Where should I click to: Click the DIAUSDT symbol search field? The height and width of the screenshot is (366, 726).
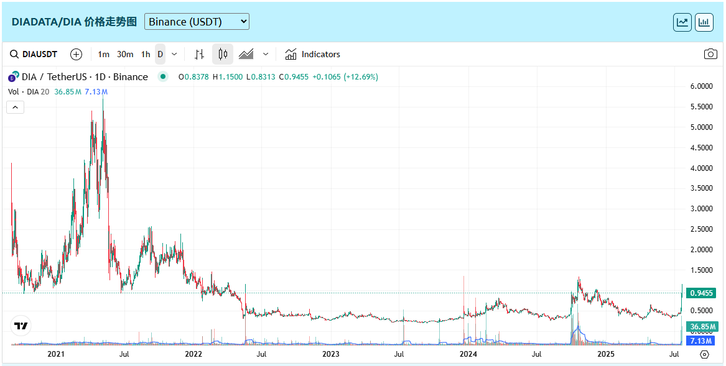[x=34, y=54]
